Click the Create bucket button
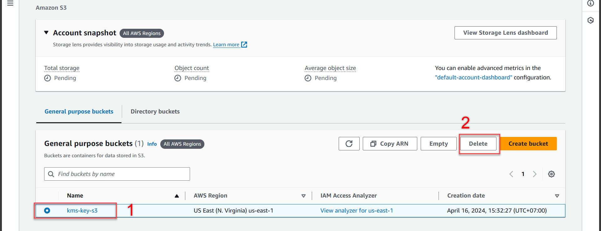Screen dimensions: 601x231 click(528, 143)
